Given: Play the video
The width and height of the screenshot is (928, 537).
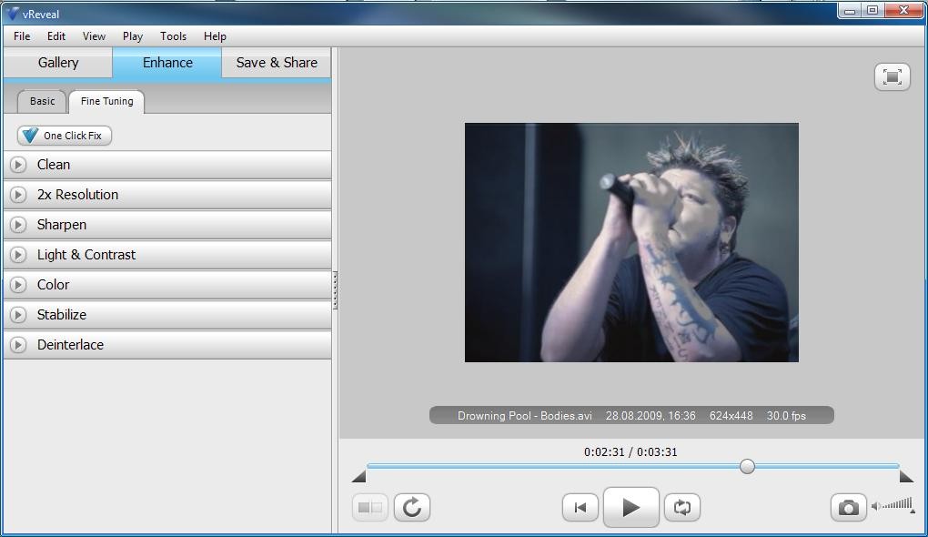Looking at the screenshot, I should tap(630, 507).
